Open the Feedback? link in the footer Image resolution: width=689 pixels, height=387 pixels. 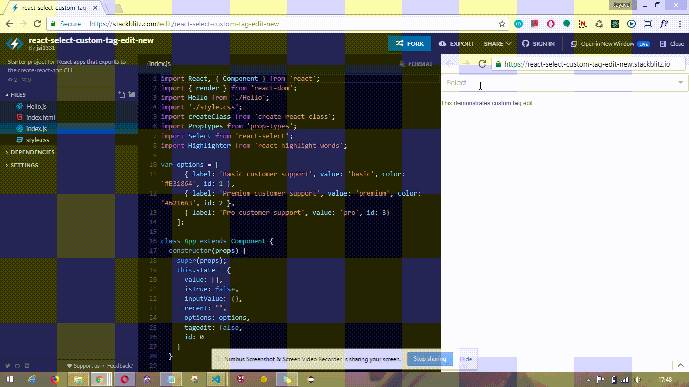click(x=119, y=365)
